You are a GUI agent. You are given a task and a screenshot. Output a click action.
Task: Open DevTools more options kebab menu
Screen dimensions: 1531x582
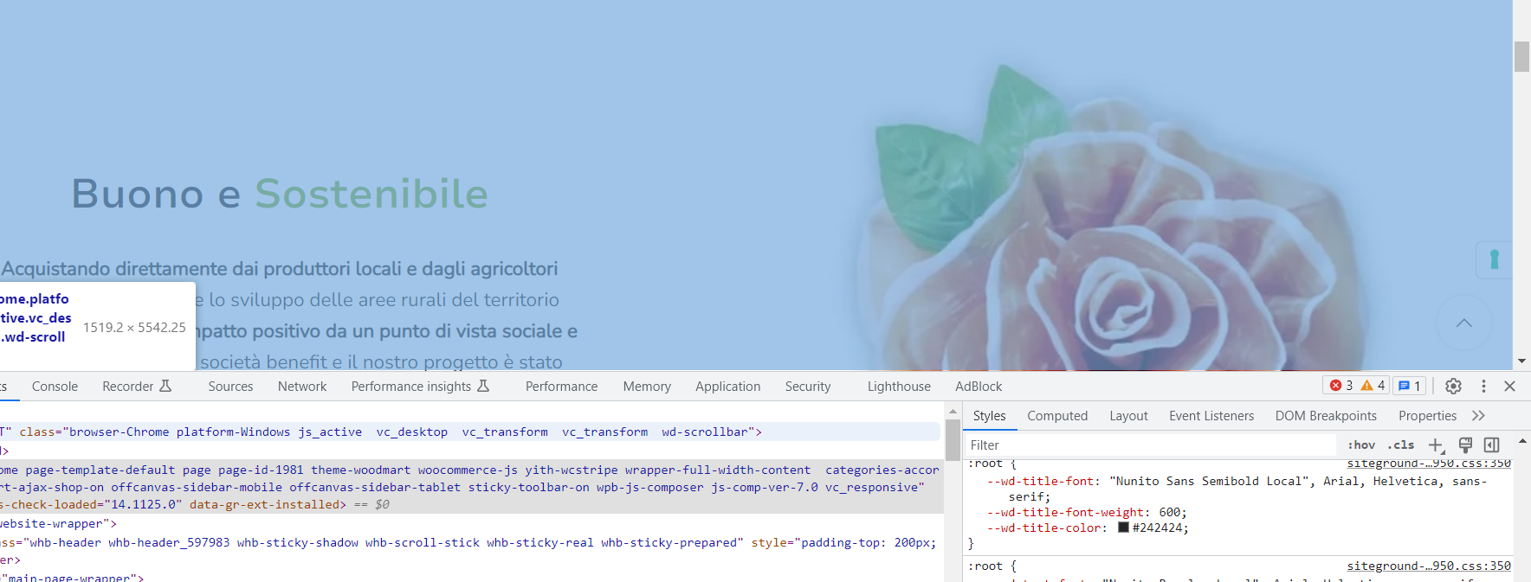point(1483,387)
